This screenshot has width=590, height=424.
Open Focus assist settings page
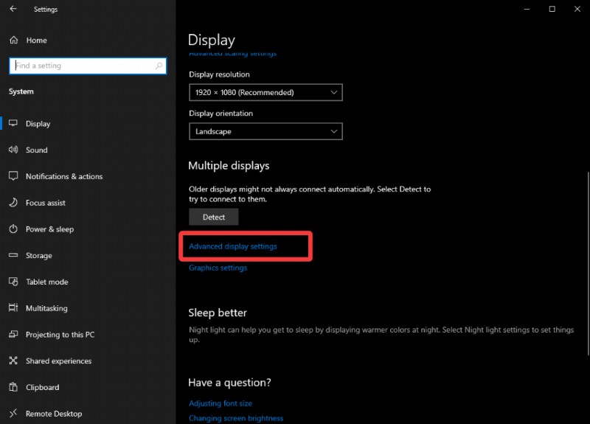coord(46,203)
